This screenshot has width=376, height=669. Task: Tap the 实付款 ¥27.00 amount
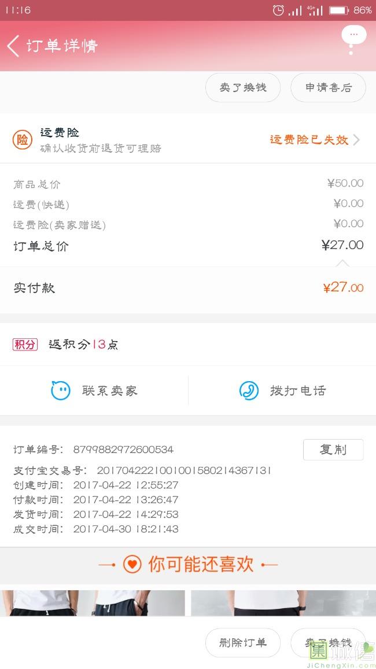(x=343, y=288)
